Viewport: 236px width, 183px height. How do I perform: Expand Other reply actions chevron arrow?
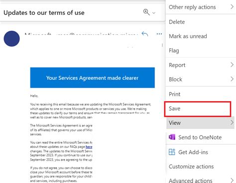pyautogui.click(x=232, y=7)
